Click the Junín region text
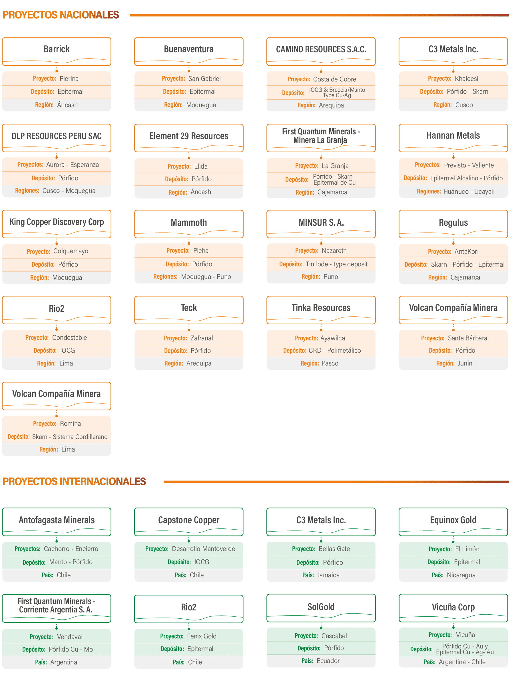 pyautogui.click(x=465, y=363)
